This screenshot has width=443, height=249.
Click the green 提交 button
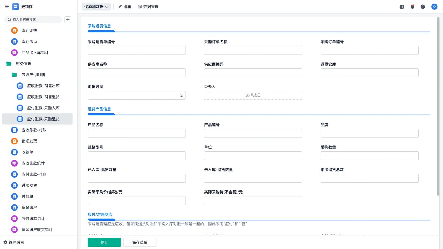tap(104, 242)
